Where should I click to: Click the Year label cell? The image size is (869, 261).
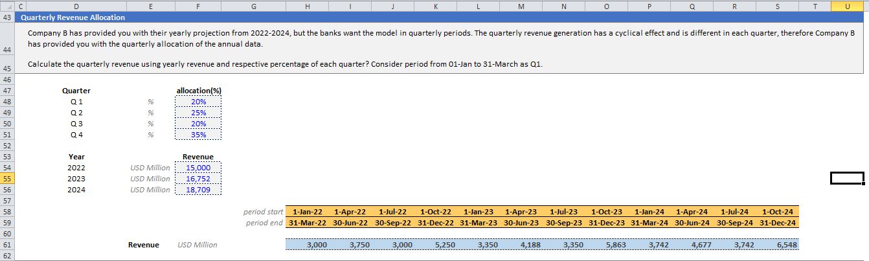point(76,157)
